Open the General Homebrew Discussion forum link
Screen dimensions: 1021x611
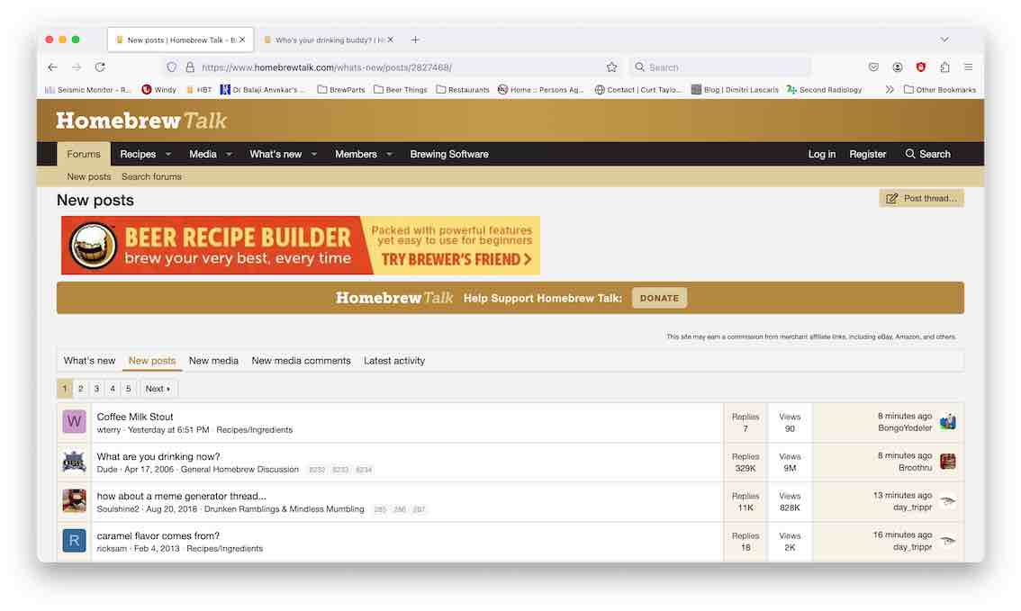[x=239, y=469]
